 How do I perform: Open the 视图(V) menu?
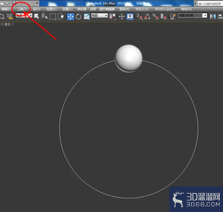pyautogui.click(x=51, y=9)
